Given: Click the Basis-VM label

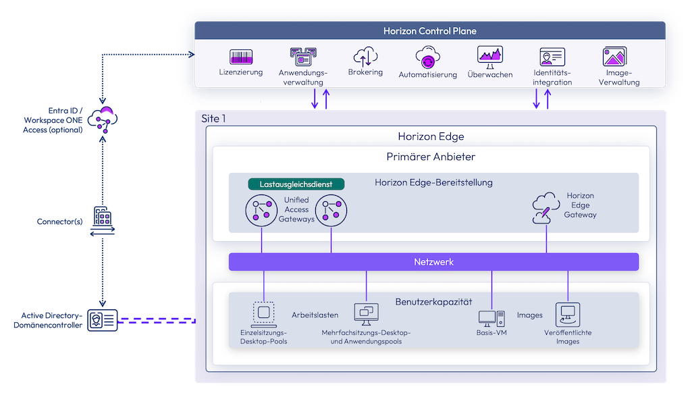Looking at the screenshot, I should [492, 333].
